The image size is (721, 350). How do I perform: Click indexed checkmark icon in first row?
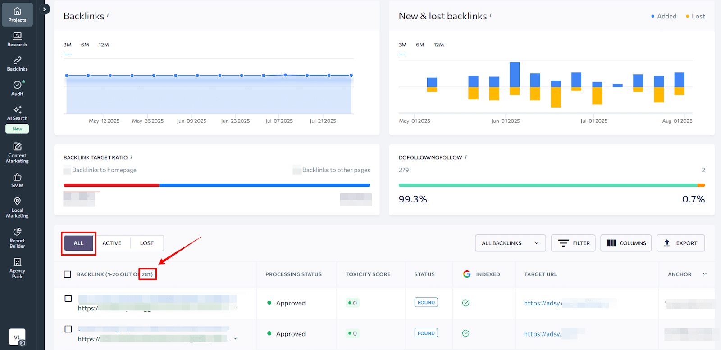466,303
